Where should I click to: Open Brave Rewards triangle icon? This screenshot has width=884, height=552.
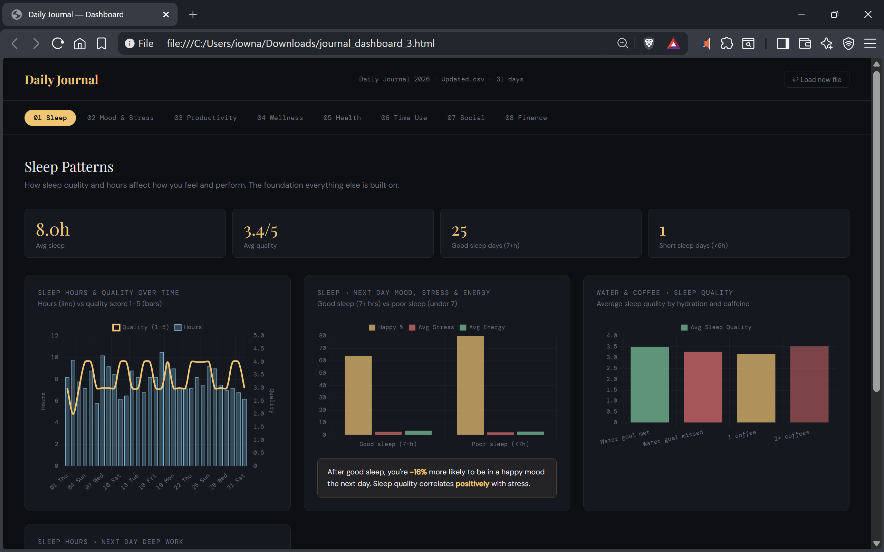coord(674,43)
